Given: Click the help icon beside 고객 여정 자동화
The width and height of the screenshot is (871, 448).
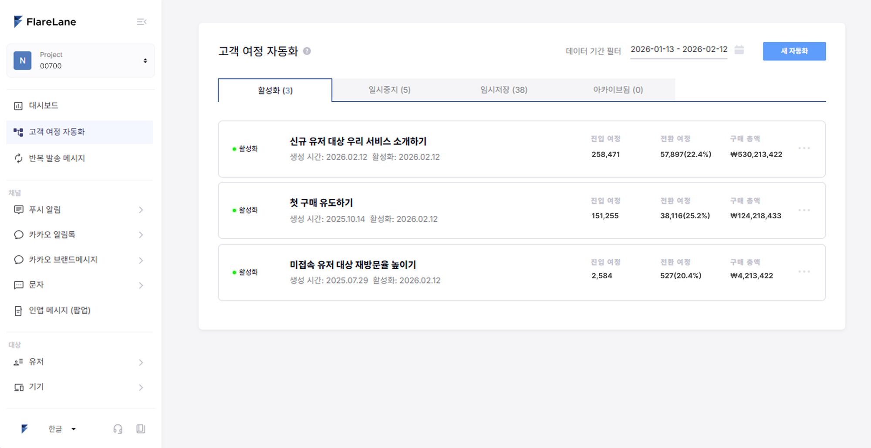Looking at the screenshot, I should 307,51.
